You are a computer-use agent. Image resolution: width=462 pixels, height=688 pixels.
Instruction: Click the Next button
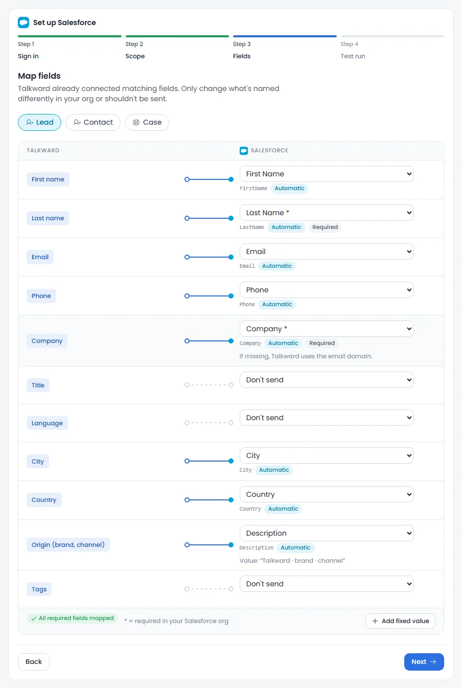tap(424, 662)
